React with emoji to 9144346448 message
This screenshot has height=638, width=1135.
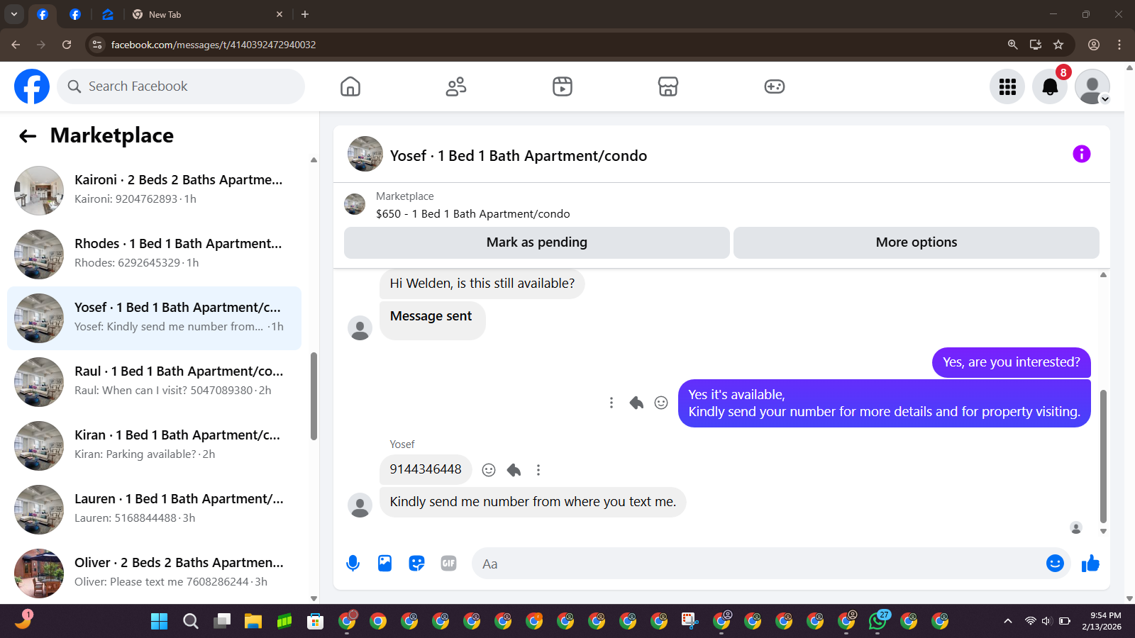(489, 470)
